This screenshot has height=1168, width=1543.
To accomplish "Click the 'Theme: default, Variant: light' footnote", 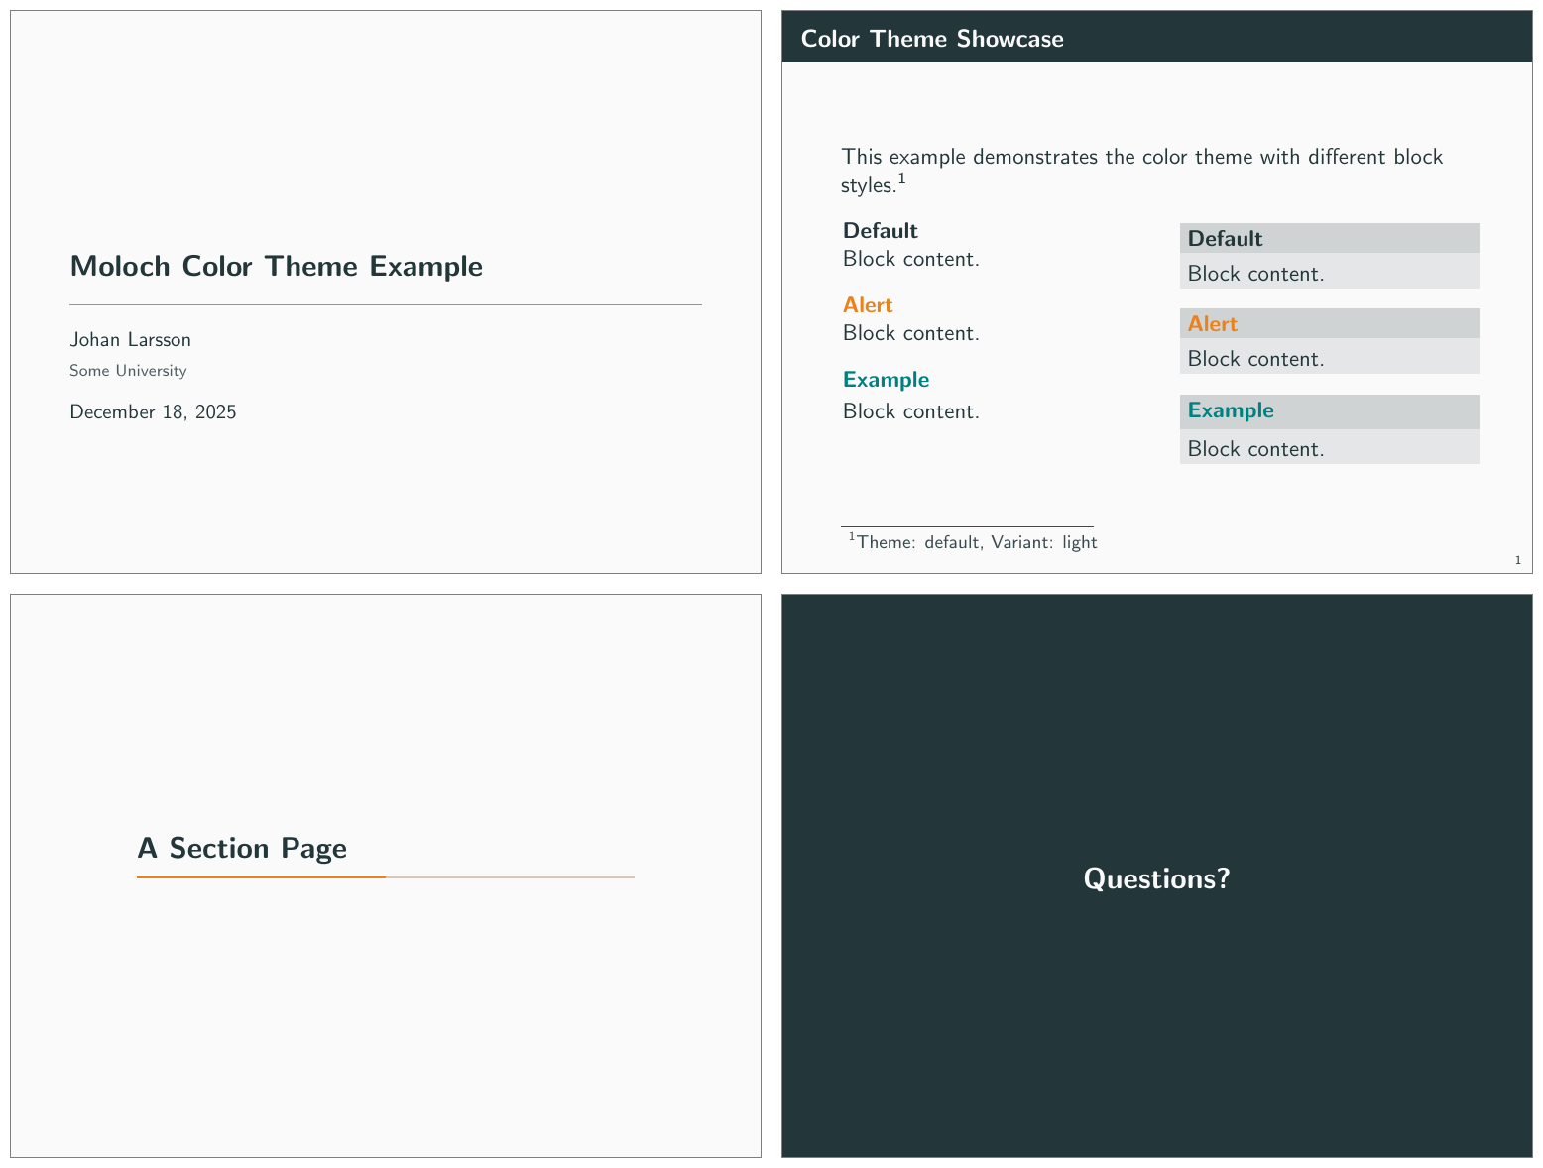I will point(976,542).
